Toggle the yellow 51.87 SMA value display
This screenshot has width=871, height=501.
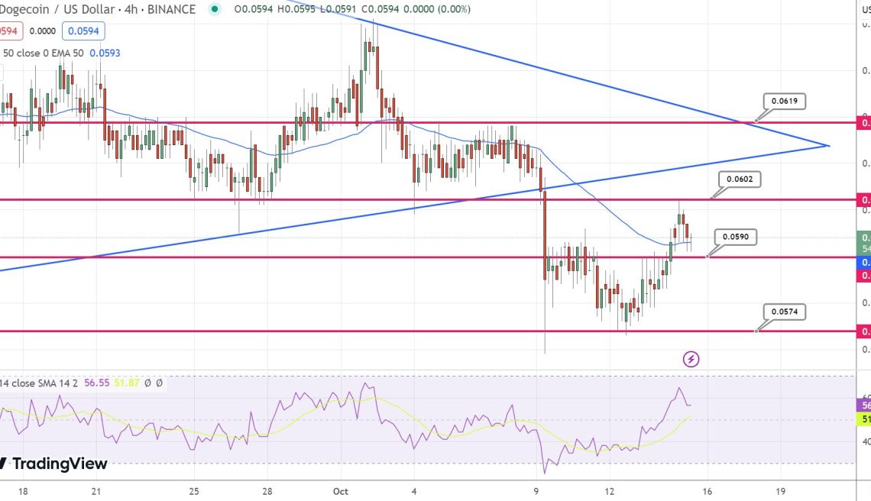[126, 383]
